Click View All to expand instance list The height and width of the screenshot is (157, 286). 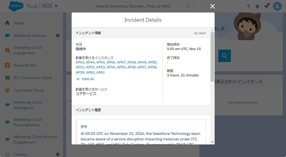tap(85, 79)
